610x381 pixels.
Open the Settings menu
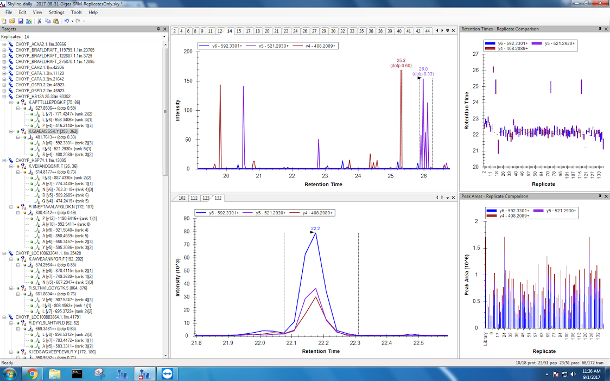[56, 12]
